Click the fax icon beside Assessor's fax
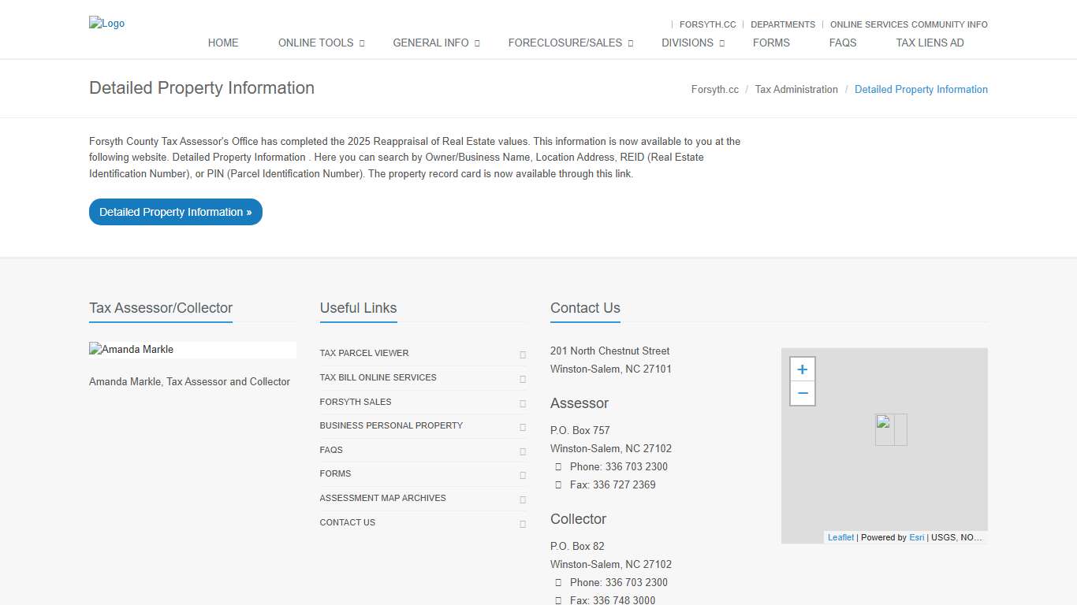This screenshot has height=605, width=1077. point(559,484)
